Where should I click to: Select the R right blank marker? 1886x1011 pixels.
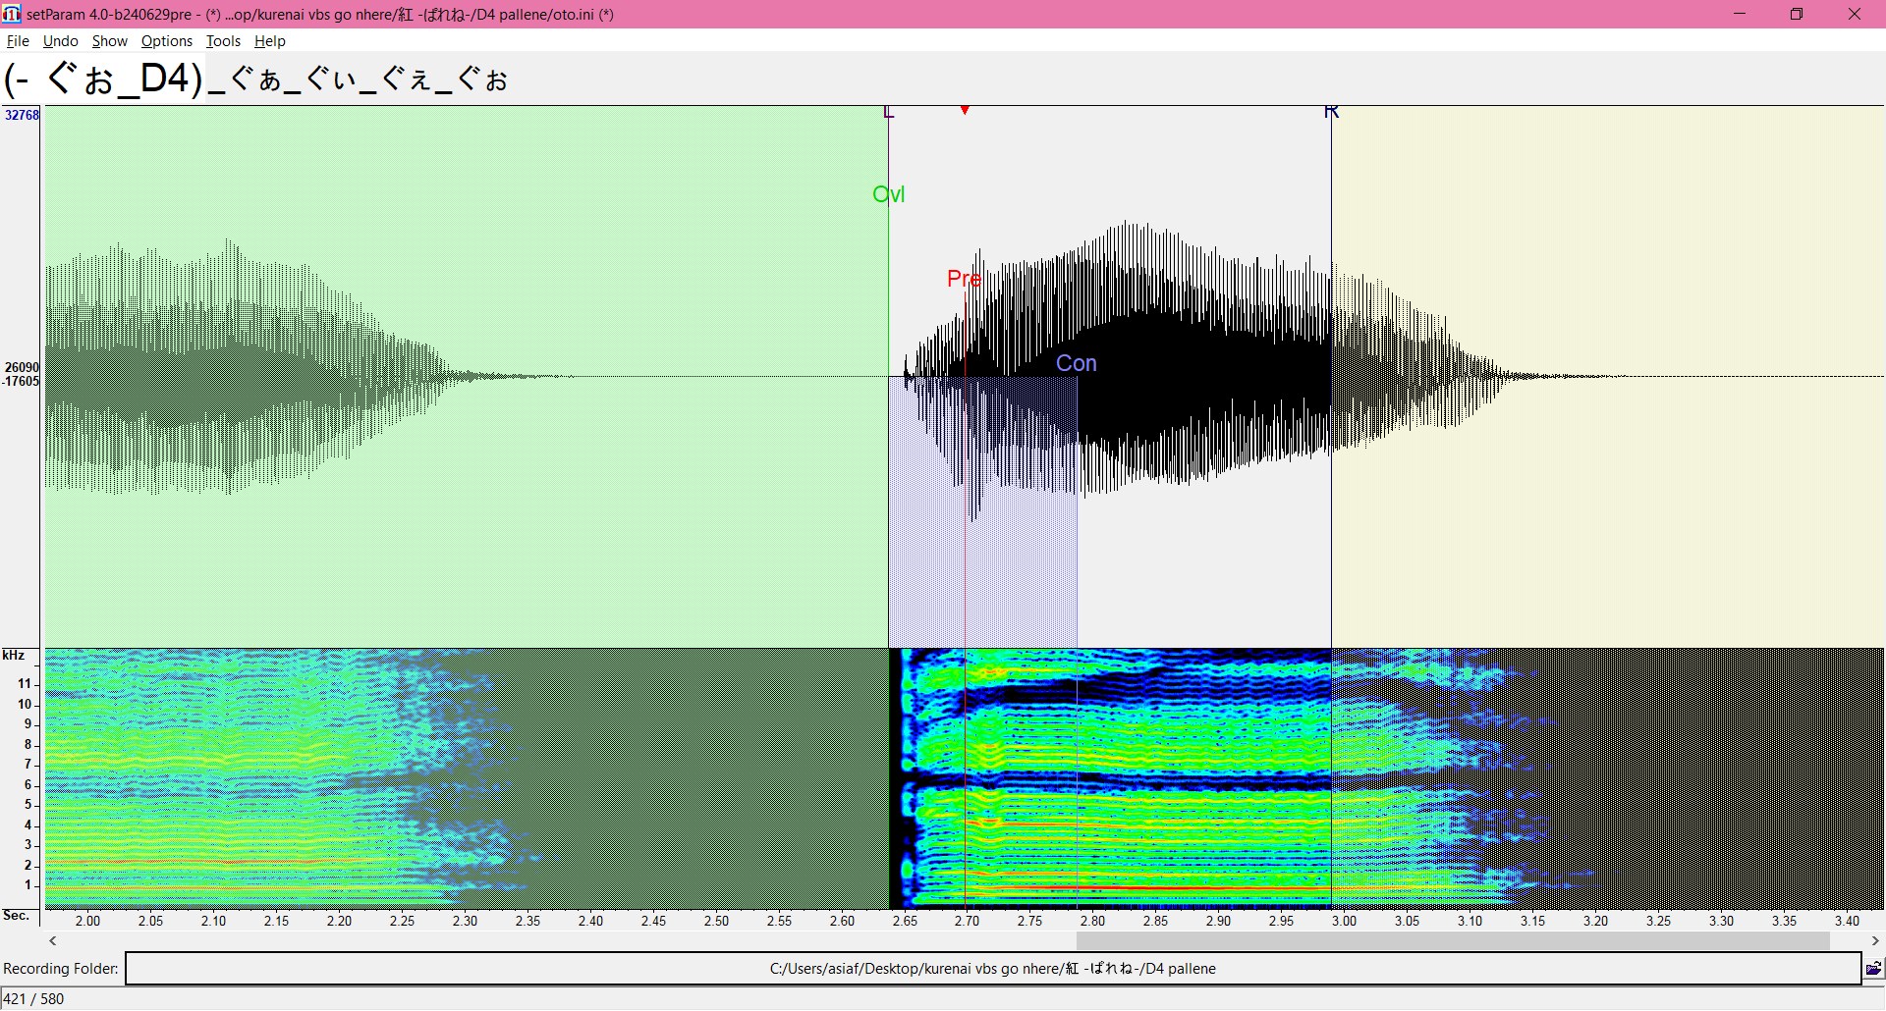tap(1331, 112)
